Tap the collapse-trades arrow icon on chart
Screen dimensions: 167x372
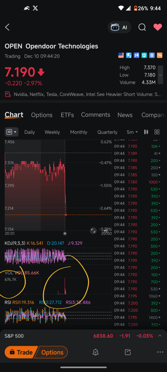click(x=105, y=231)
